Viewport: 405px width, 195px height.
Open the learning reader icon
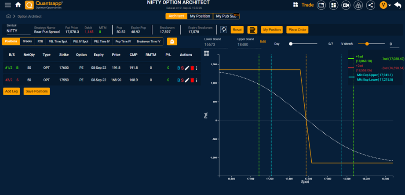pyautogui.click(x=358, y=5)
